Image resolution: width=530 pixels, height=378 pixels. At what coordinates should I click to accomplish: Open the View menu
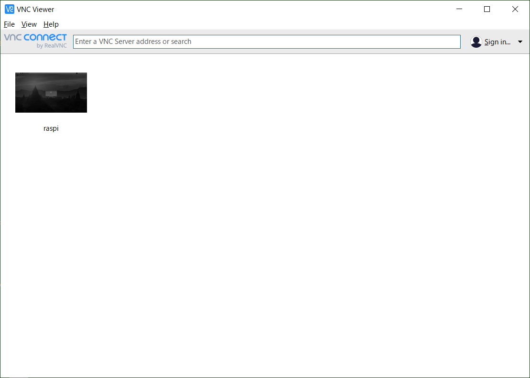pyautogui.click(x=29, y=24)
